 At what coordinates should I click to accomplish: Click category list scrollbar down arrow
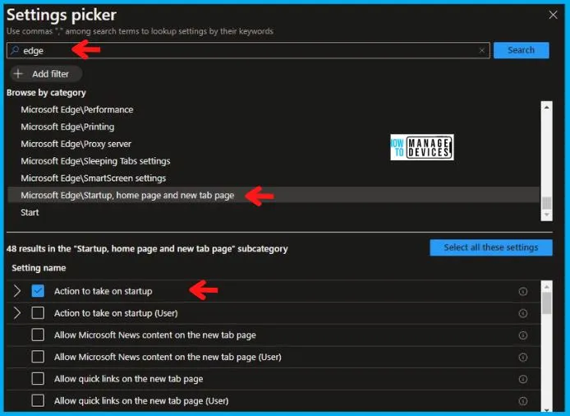coord(546,215)
